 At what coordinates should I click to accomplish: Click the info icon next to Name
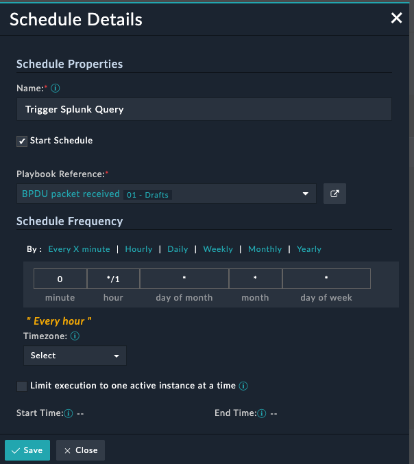click(x=56, y=88)
